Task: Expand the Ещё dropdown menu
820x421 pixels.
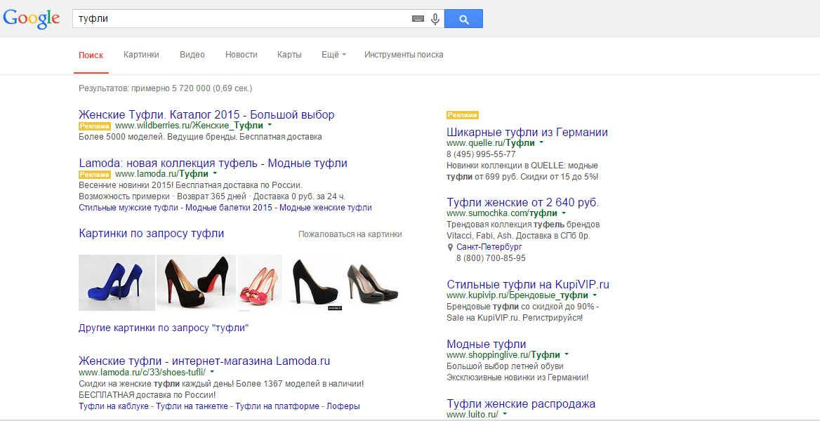Action: [x=334, y=55]
